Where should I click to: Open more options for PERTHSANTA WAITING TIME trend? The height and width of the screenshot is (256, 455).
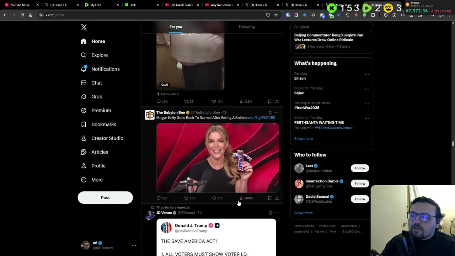click(x=367, y=118)
